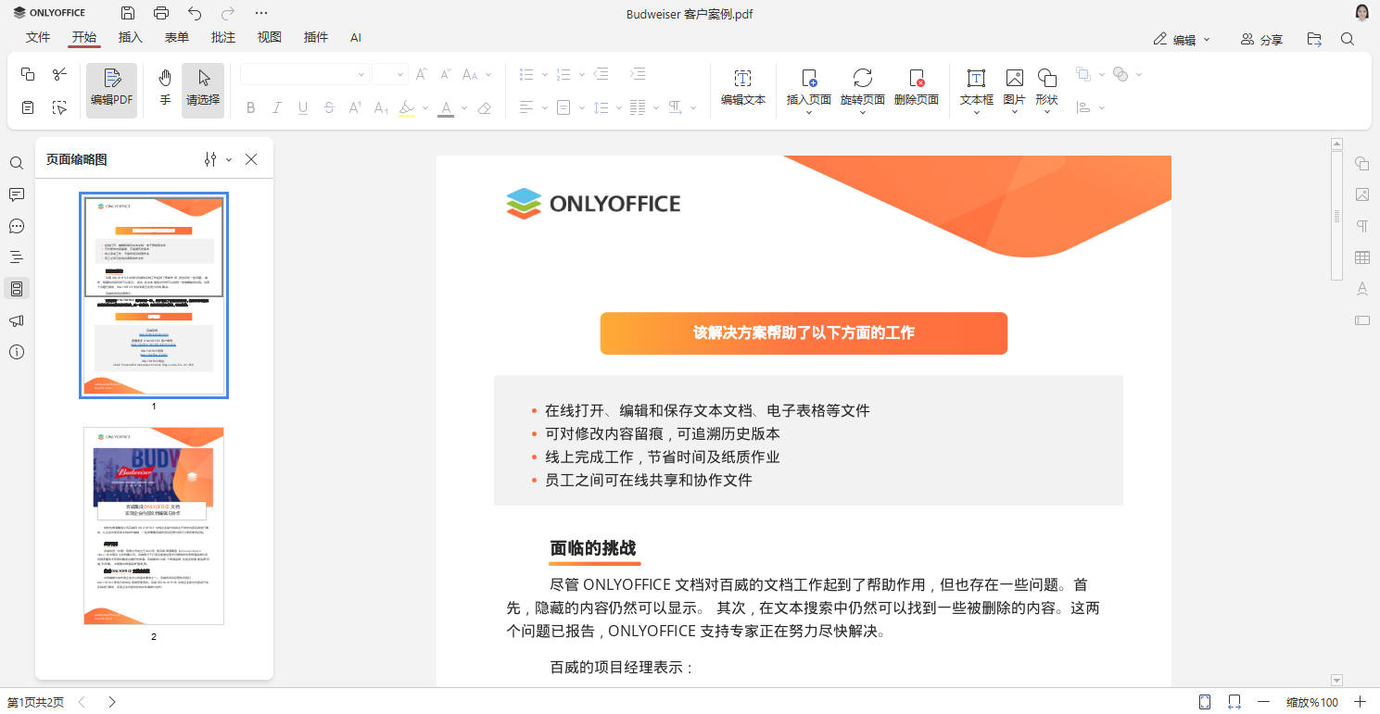
Task: Click the Copy icon in toolbar
Action: click(x=28, y=74)
